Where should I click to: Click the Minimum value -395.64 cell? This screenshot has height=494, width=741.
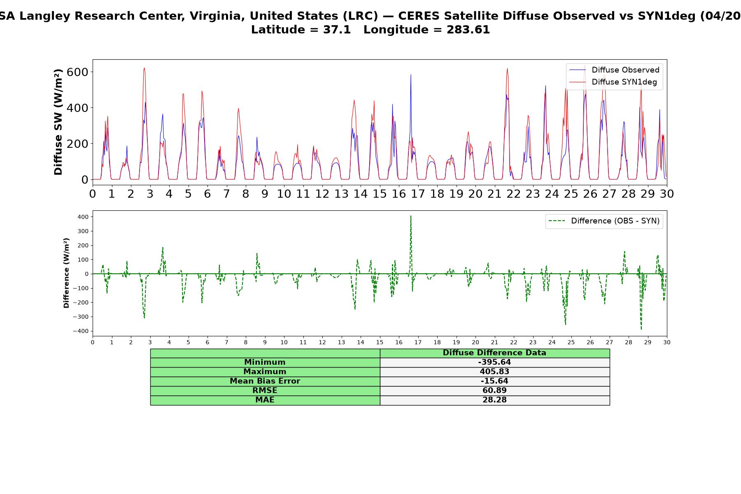pos(494,362)
